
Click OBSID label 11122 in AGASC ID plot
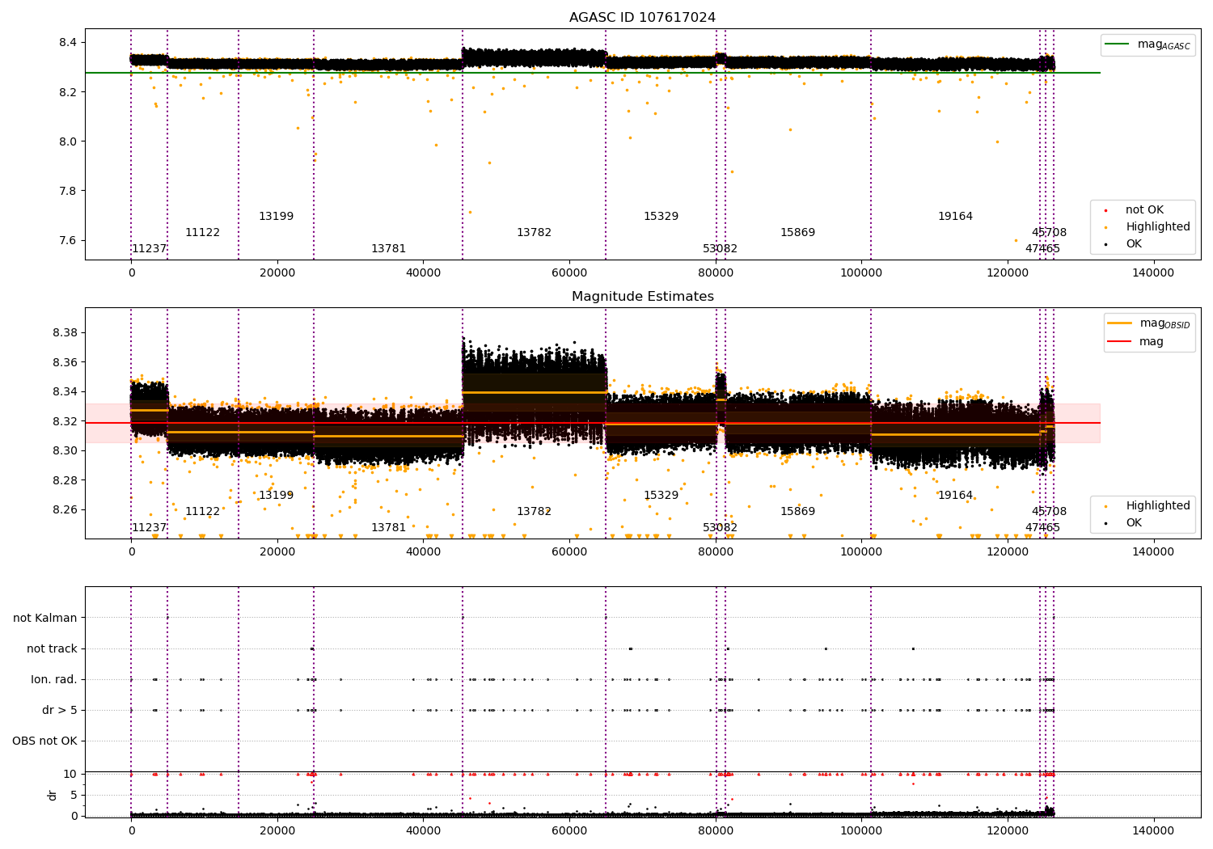[x=202, y=233]
